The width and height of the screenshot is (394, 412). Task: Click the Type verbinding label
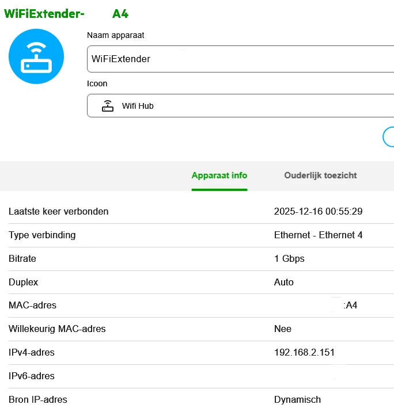pyautogui.click(x=42, y=235)
